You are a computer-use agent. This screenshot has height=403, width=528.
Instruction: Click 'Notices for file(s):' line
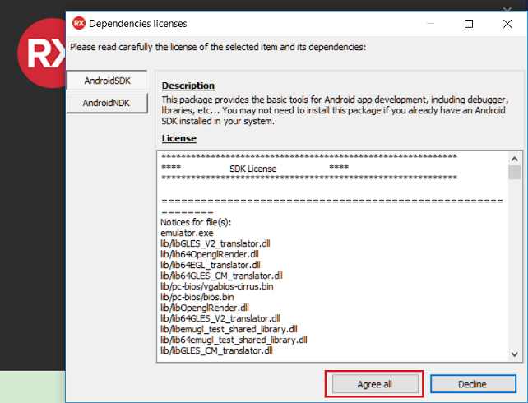[x=196, y=222]
